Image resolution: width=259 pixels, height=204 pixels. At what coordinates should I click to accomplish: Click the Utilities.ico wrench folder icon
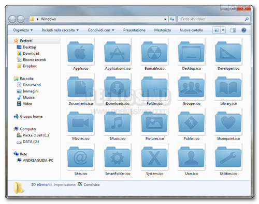[x=228, y=157]
